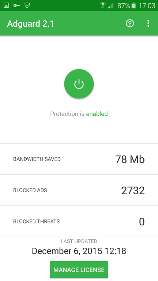Select the Blocked Threats row

pyautogui.click(x=79, y=221)
